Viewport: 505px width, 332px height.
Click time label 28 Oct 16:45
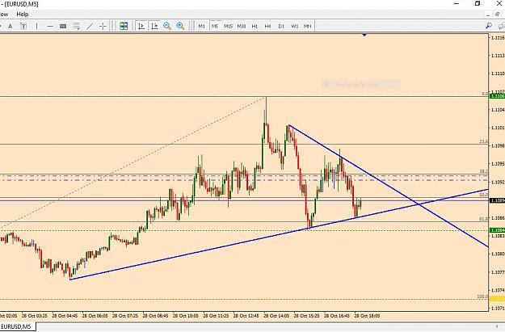[x=337, y=316]
